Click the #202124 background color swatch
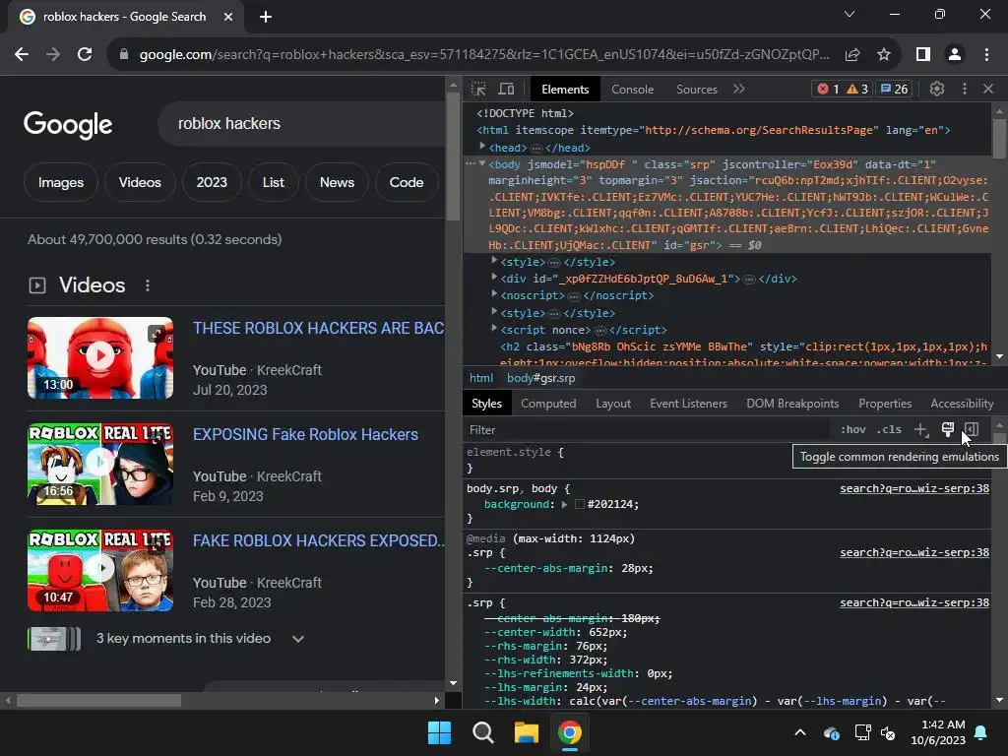The height and width of the screenshot is (756, 1008). coord(579,505)
